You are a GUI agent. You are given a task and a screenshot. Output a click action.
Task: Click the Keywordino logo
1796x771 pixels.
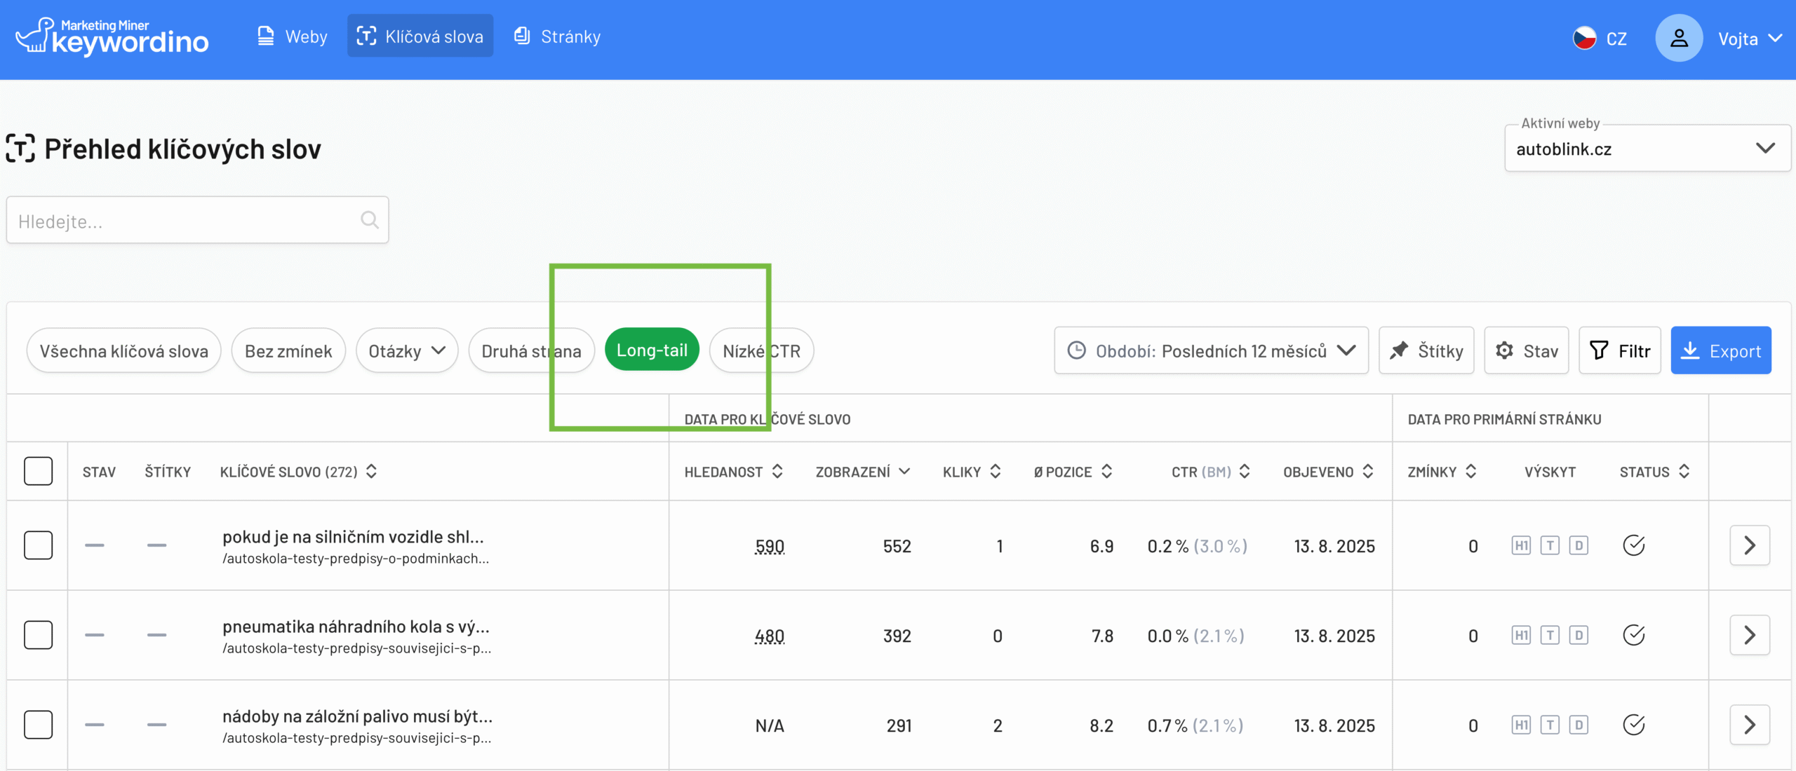pyautogui.click(x=112, y=36)
